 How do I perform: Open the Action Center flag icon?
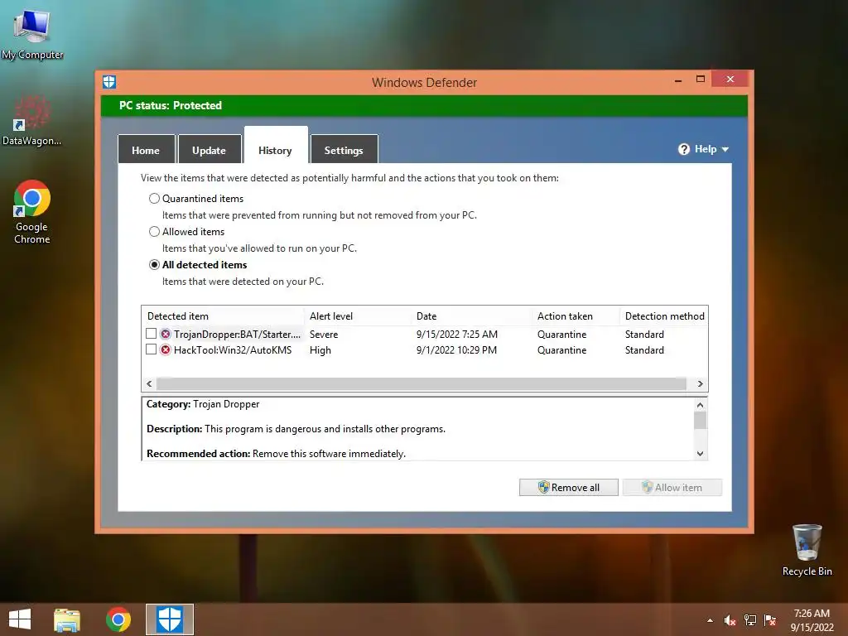coord(769,620)
